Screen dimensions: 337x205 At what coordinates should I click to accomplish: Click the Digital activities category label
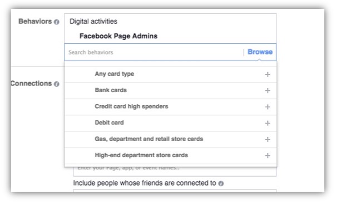[93, 22]
